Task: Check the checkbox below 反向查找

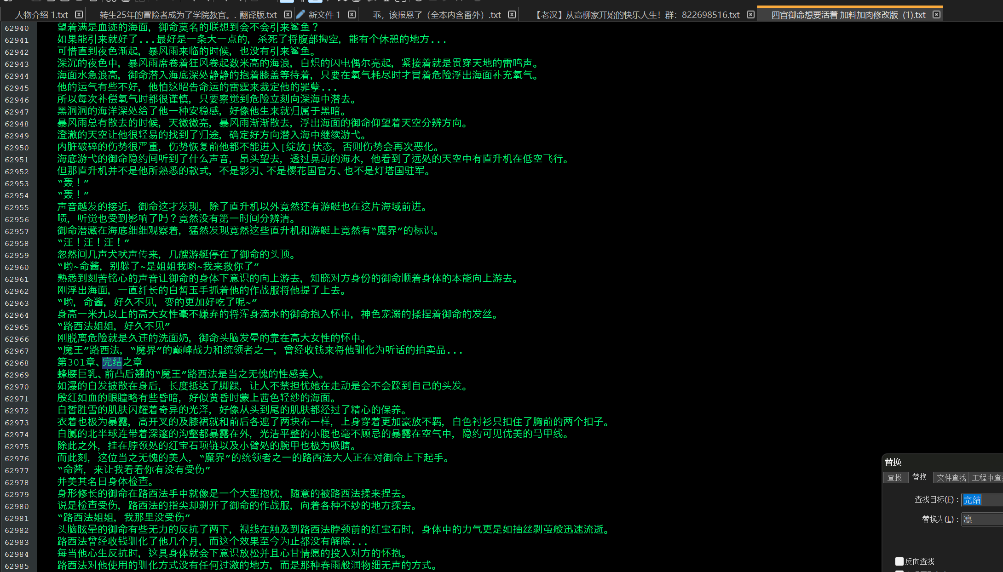Action: coord(899,572)
